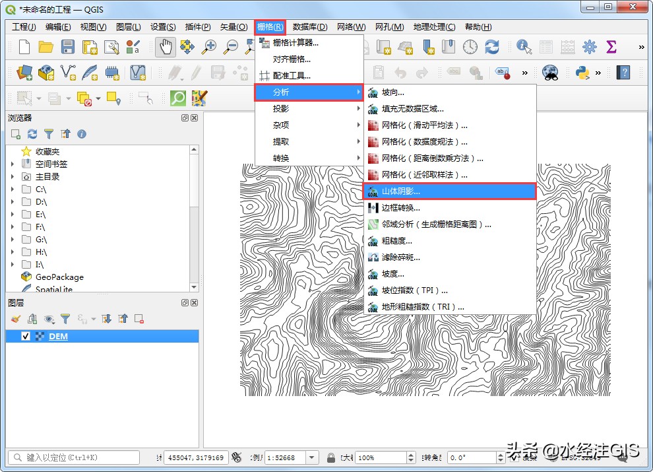The image size is (653, 472).
Task: Select 填充无数据区域... entry
Action: 450,108
